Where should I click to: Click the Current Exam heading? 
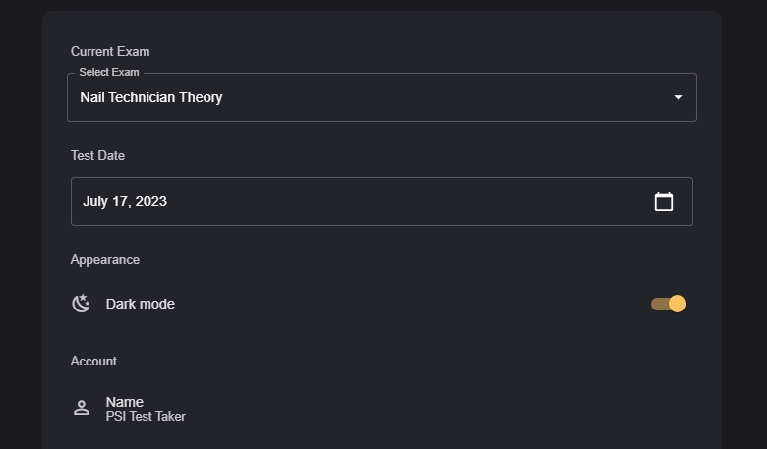coord(110,51)
